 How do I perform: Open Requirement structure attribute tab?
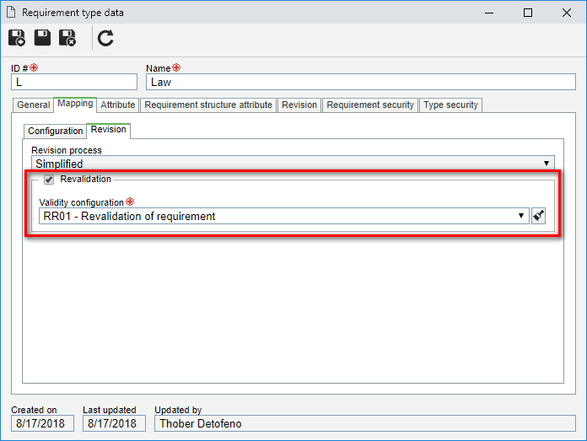click(x=208, y=105)
